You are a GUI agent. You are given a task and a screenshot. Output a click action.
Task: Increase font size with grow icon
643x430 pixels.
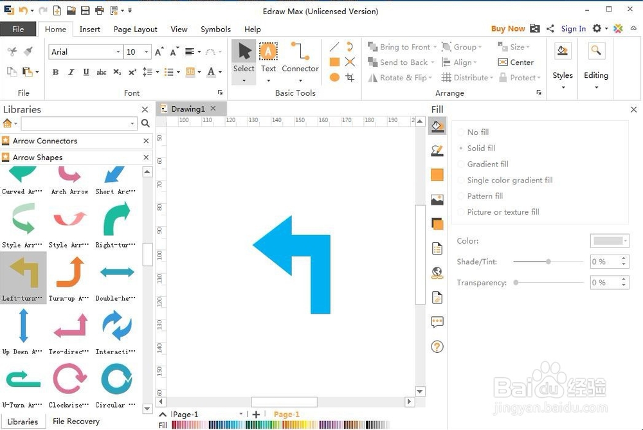pos(159,51)
